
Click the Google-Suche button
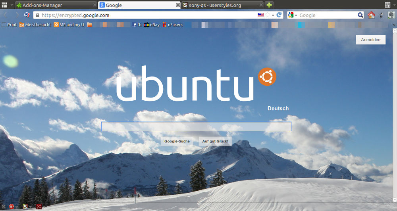tap(177, 141)
